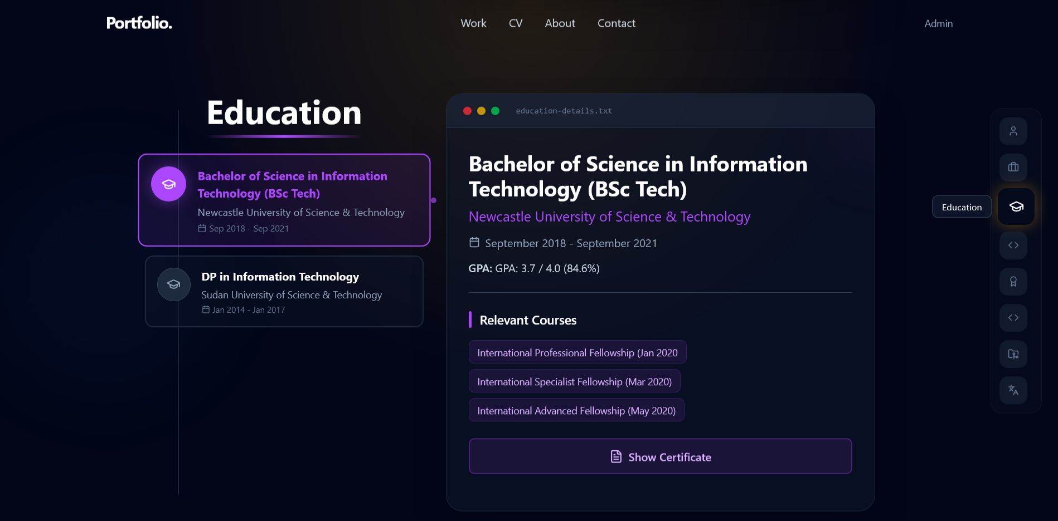Click the calendar icon next to September 2018
Image resolution: width=1058 pixels, height=521 pixels.
coord(474,242)
